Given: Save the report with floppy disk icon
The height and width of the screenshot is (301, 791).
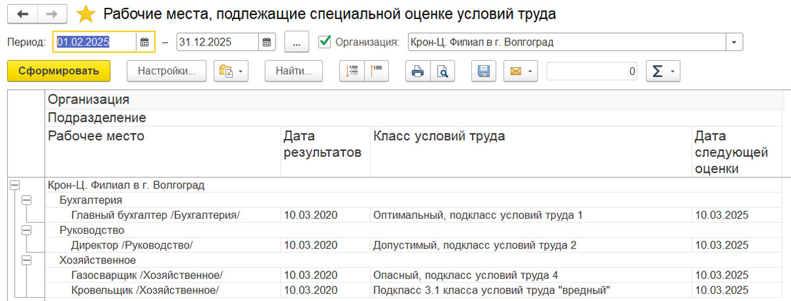Looking at the screenshot, I should [x=483, y=71].
